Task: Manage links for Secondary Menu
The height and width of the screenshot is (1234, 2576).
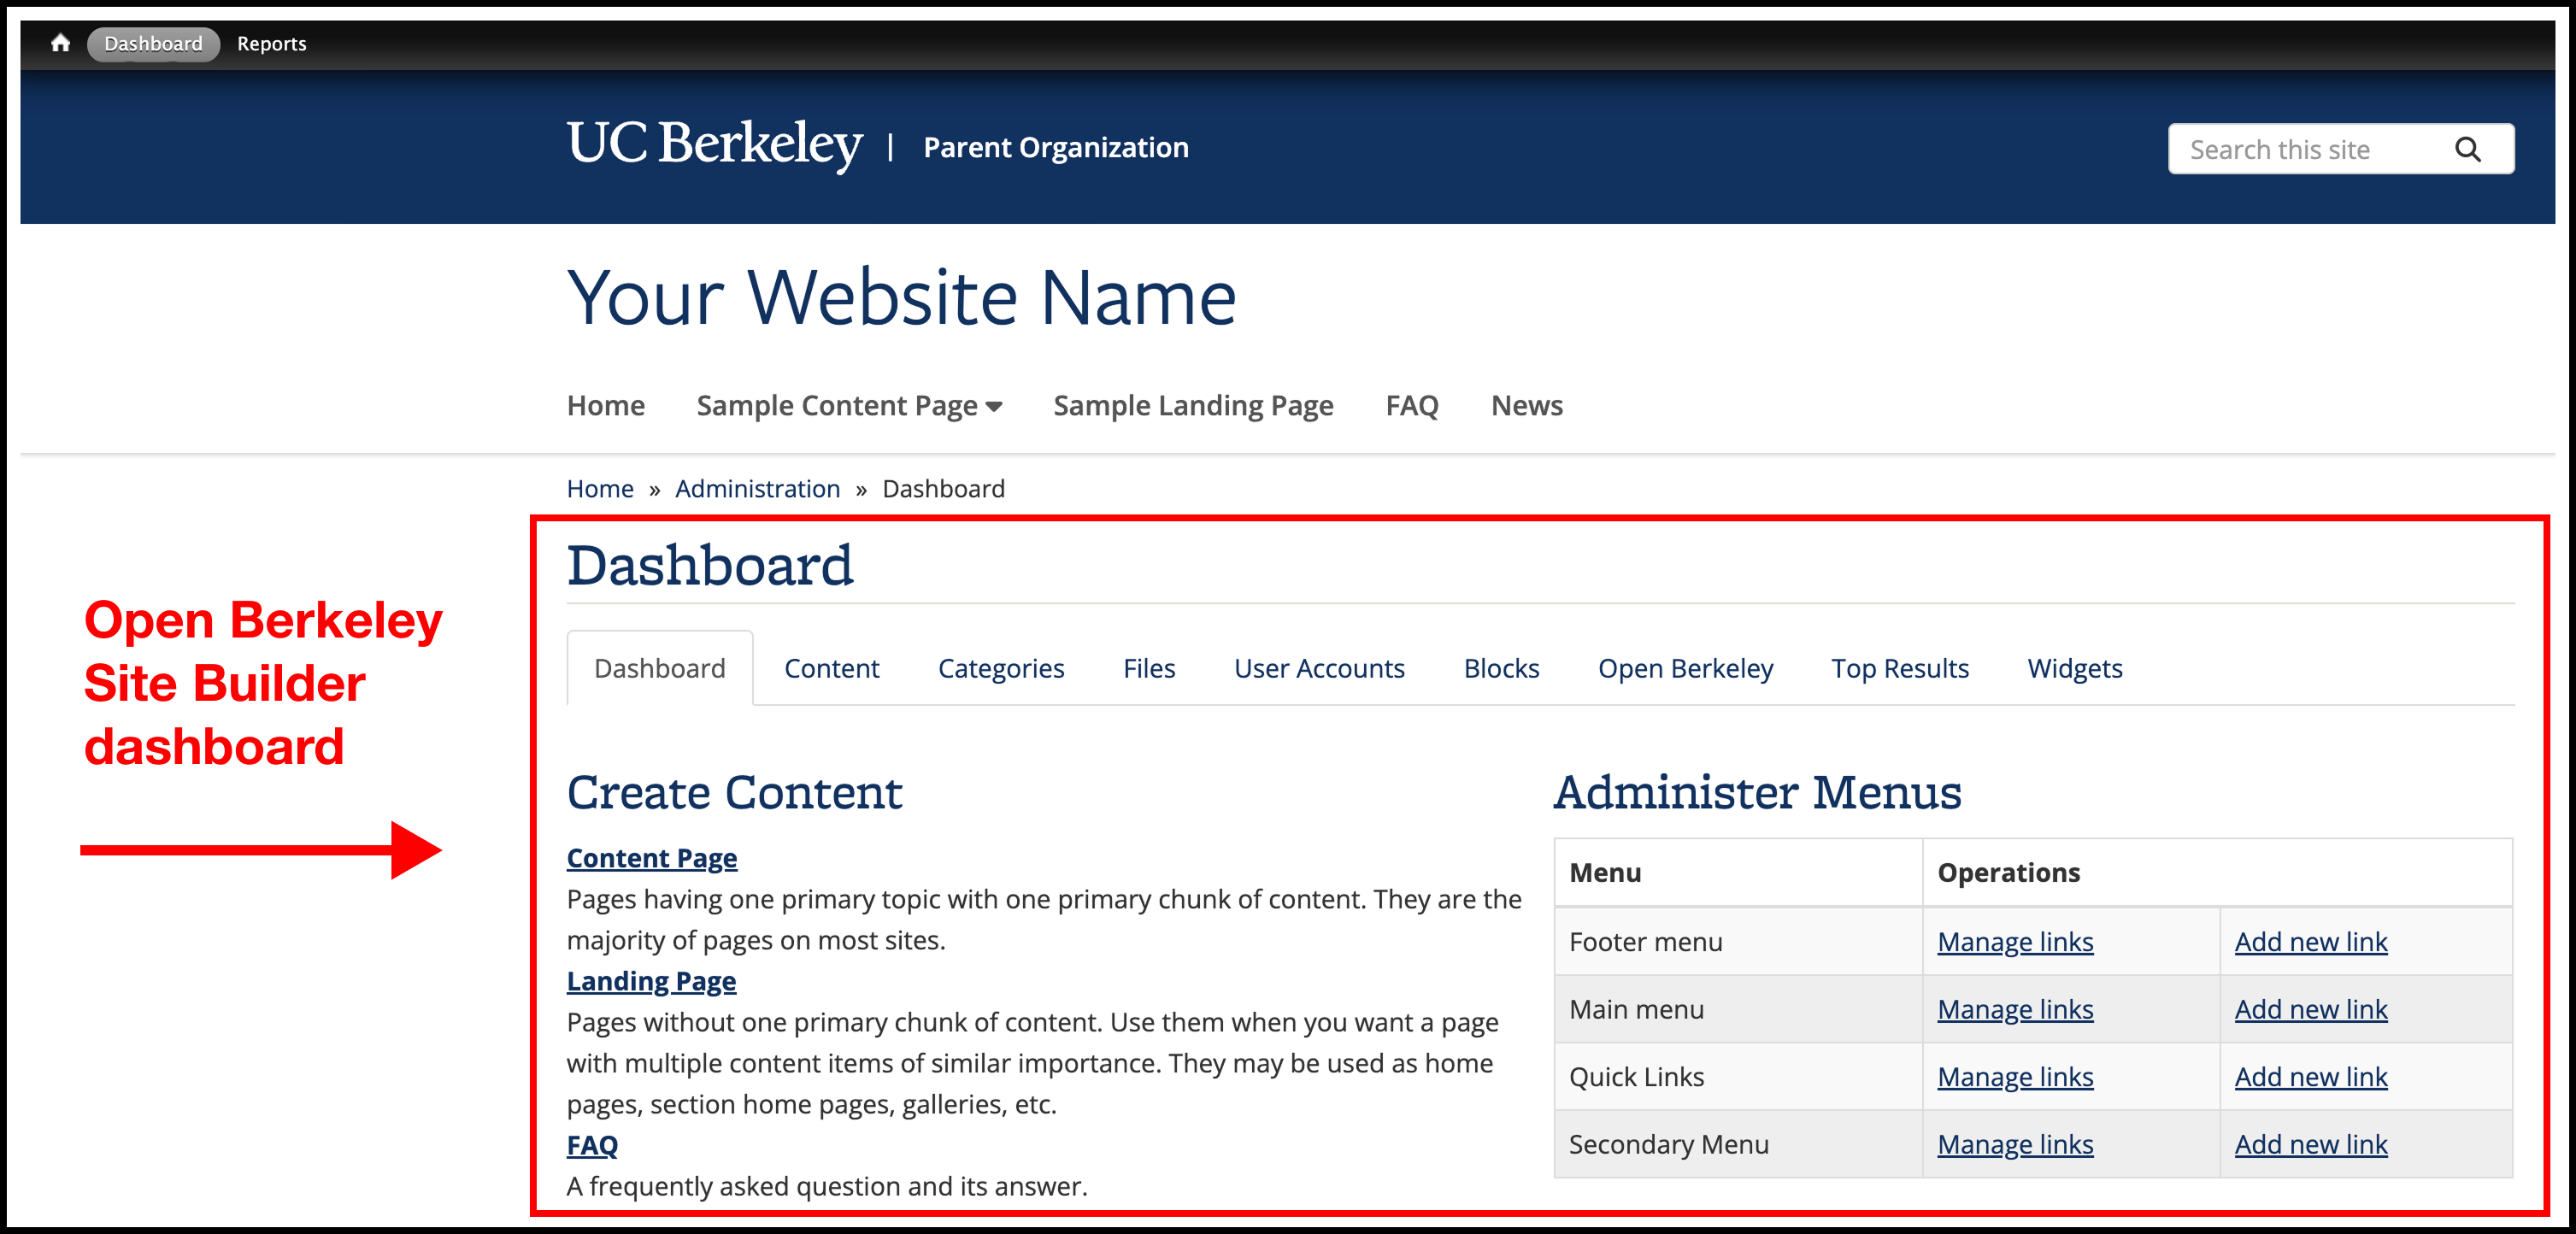Action: point(2015,1145)
